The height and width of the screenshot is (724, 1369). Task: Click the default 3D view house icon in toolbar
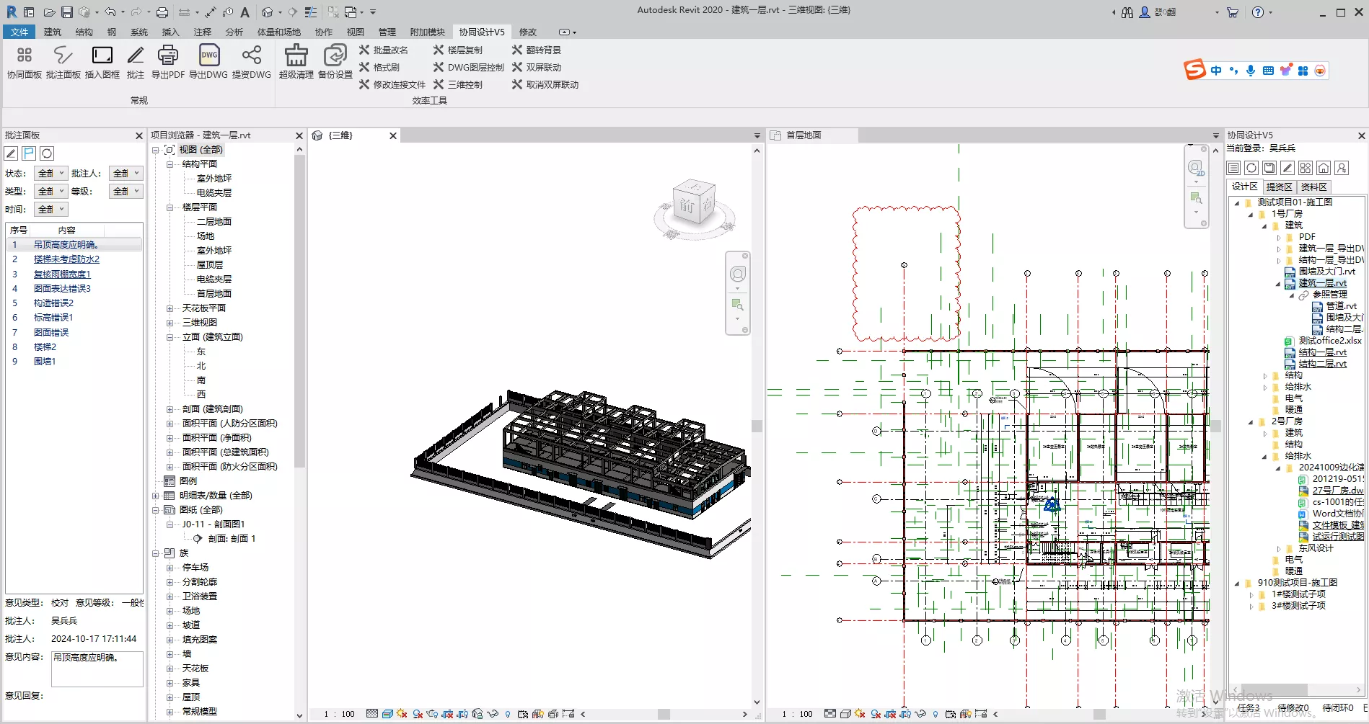coord(268,12)
